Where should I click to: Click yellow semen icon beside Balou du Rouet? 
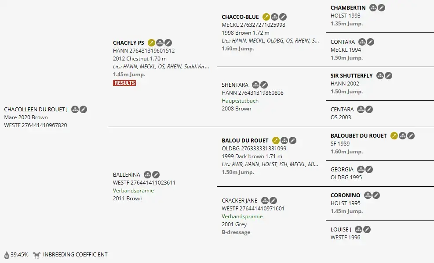click(x=276, y=140)
